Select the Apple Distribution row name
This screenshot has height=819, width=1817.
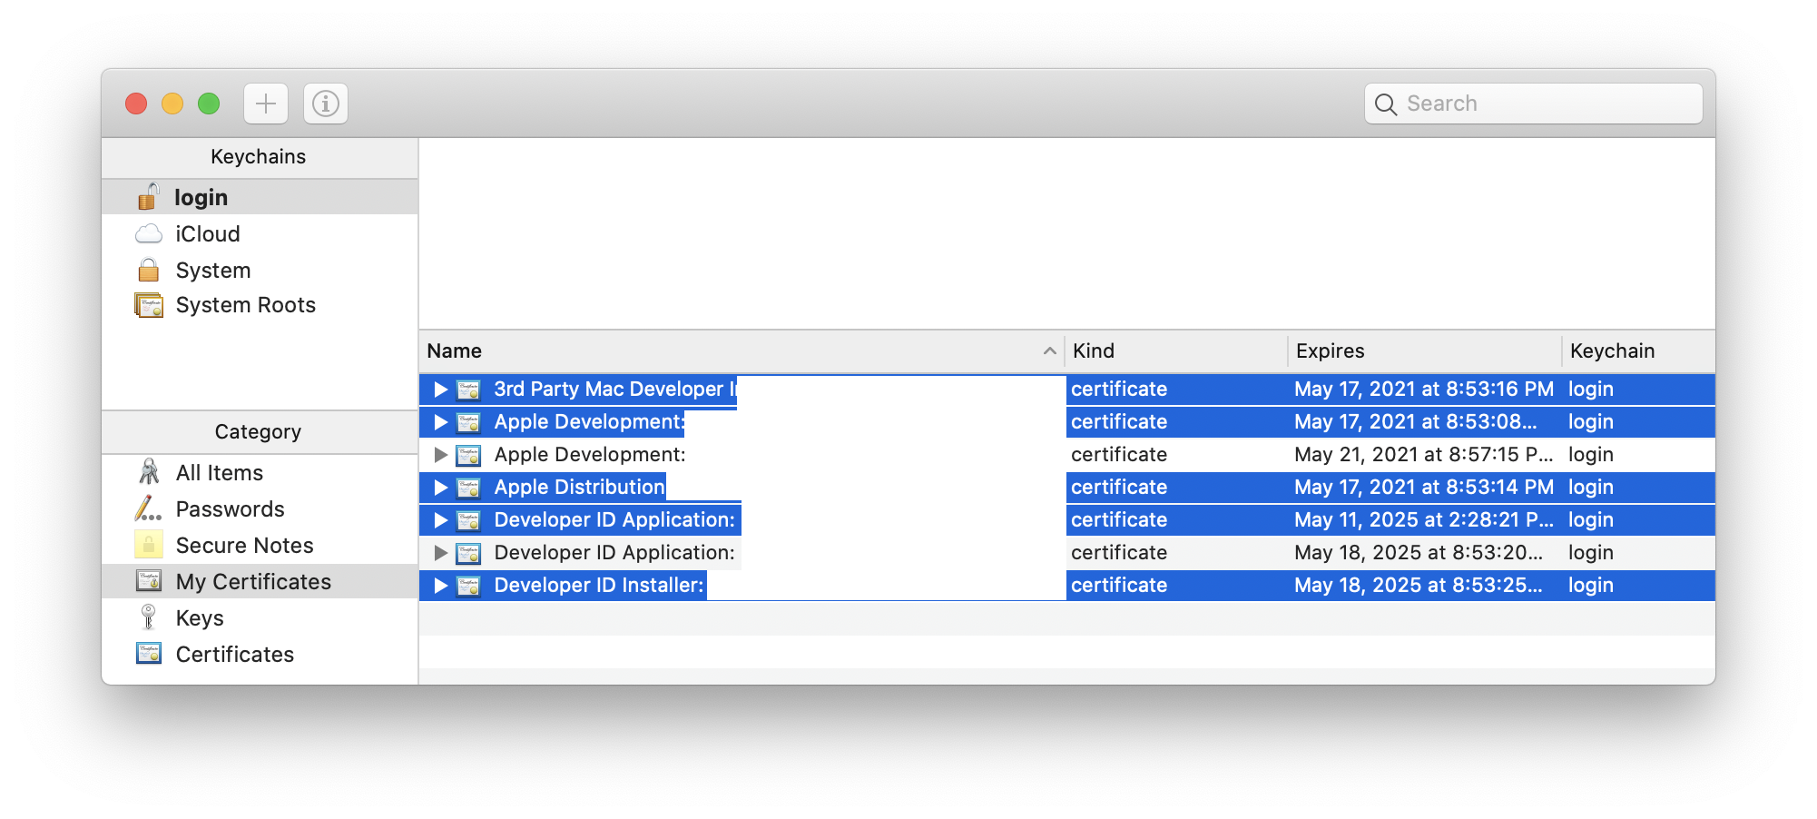pyautogui.click(x=579, y=487)
